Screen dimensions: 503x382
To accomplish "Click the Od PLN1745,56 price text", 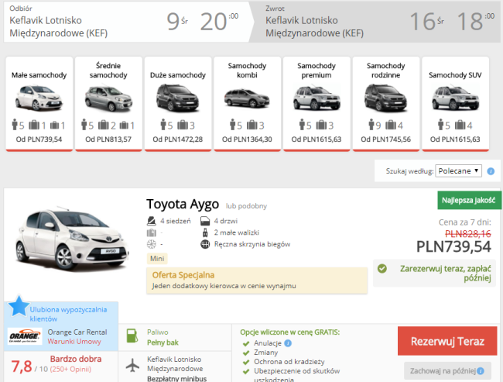I will point(386,139).
